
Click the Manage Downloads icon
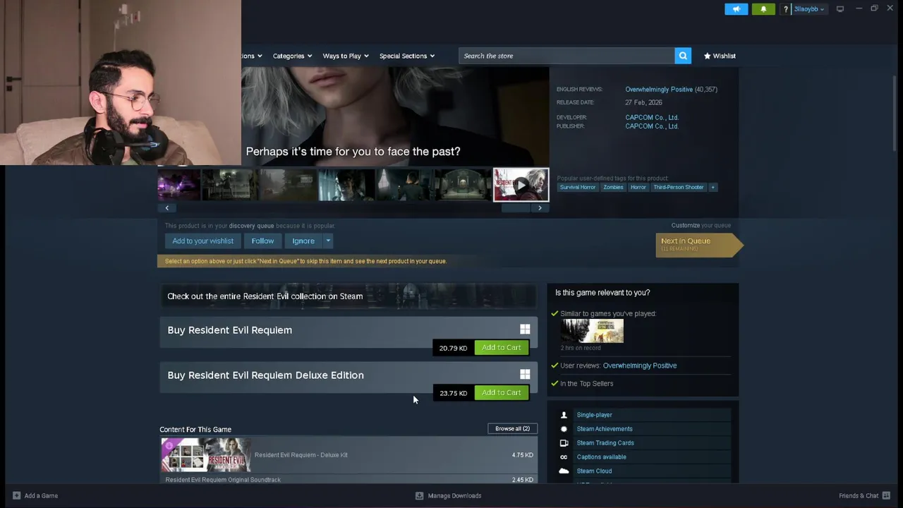(419, 495)
